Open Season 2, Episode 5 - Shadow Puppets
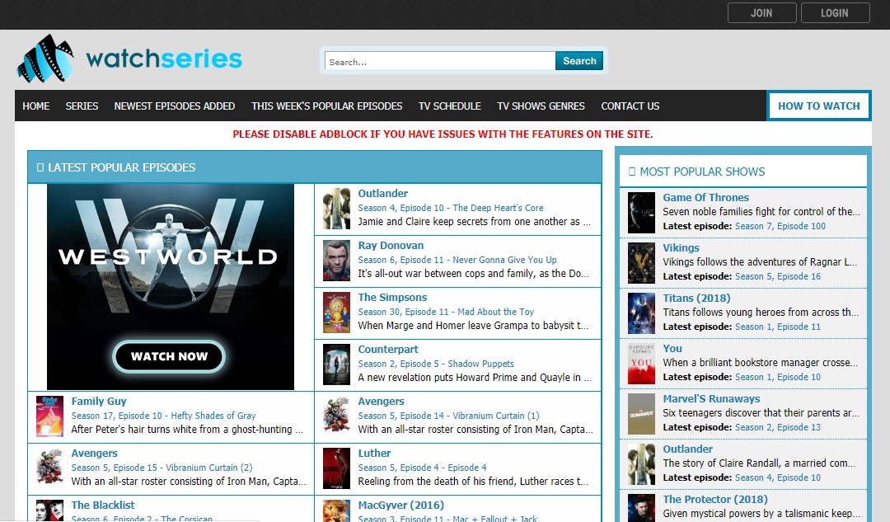Viewport: 890px width, 522px height. pos(436,364)
